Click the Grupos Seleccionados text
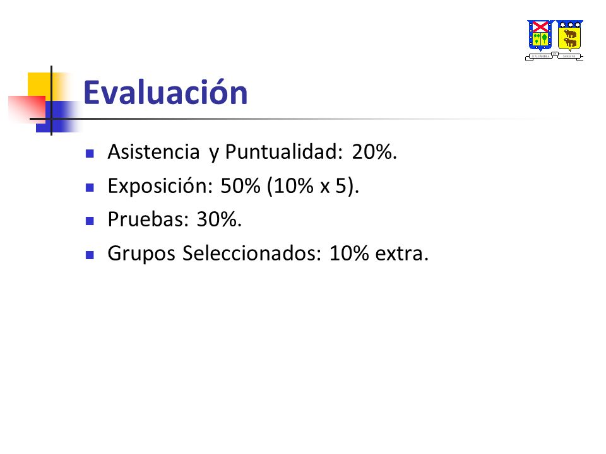The height and width of the screenshot is (454, 606). [x=214, y=254]
